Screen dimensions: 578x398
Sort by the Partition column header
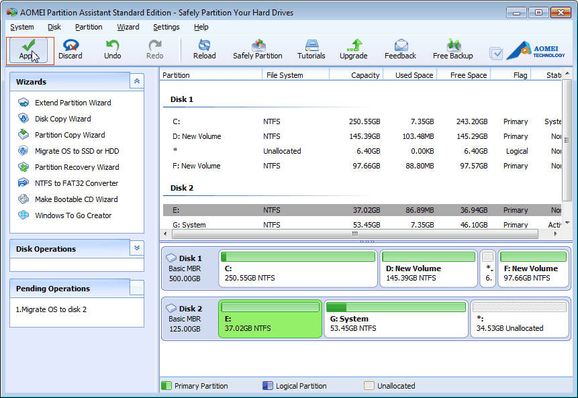pyautogui.click(x=211, y=74)
